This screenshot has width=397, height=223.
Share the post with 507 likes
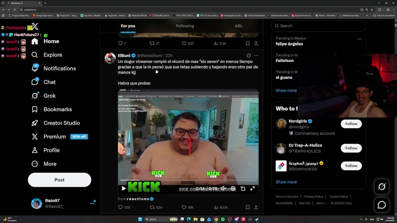[x=256, y=43]
